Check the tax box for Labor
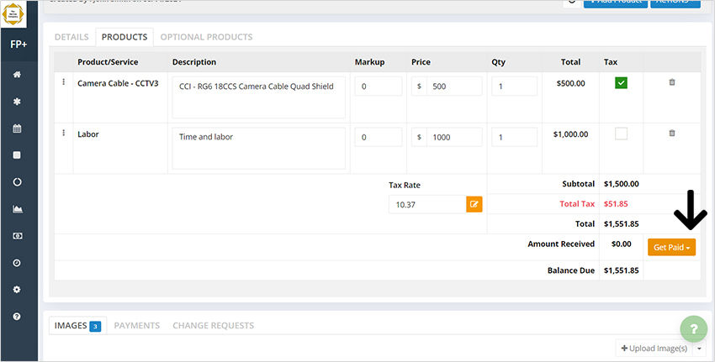715x362 pixels. [x=621, y=134]
